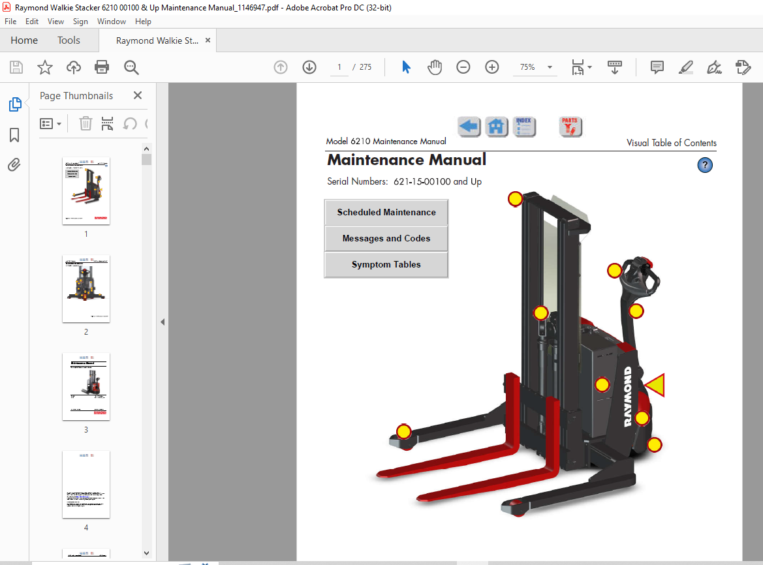The width and height of the screenshot is (763, 565).
Task: Add bookmark star icon in toolbar
Action: click(44, 67)
